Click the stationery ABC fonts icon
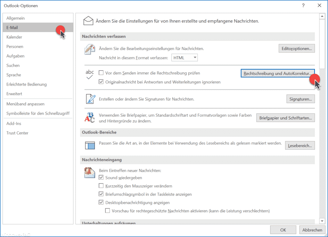328x237 pixels. tap(90, 118)
